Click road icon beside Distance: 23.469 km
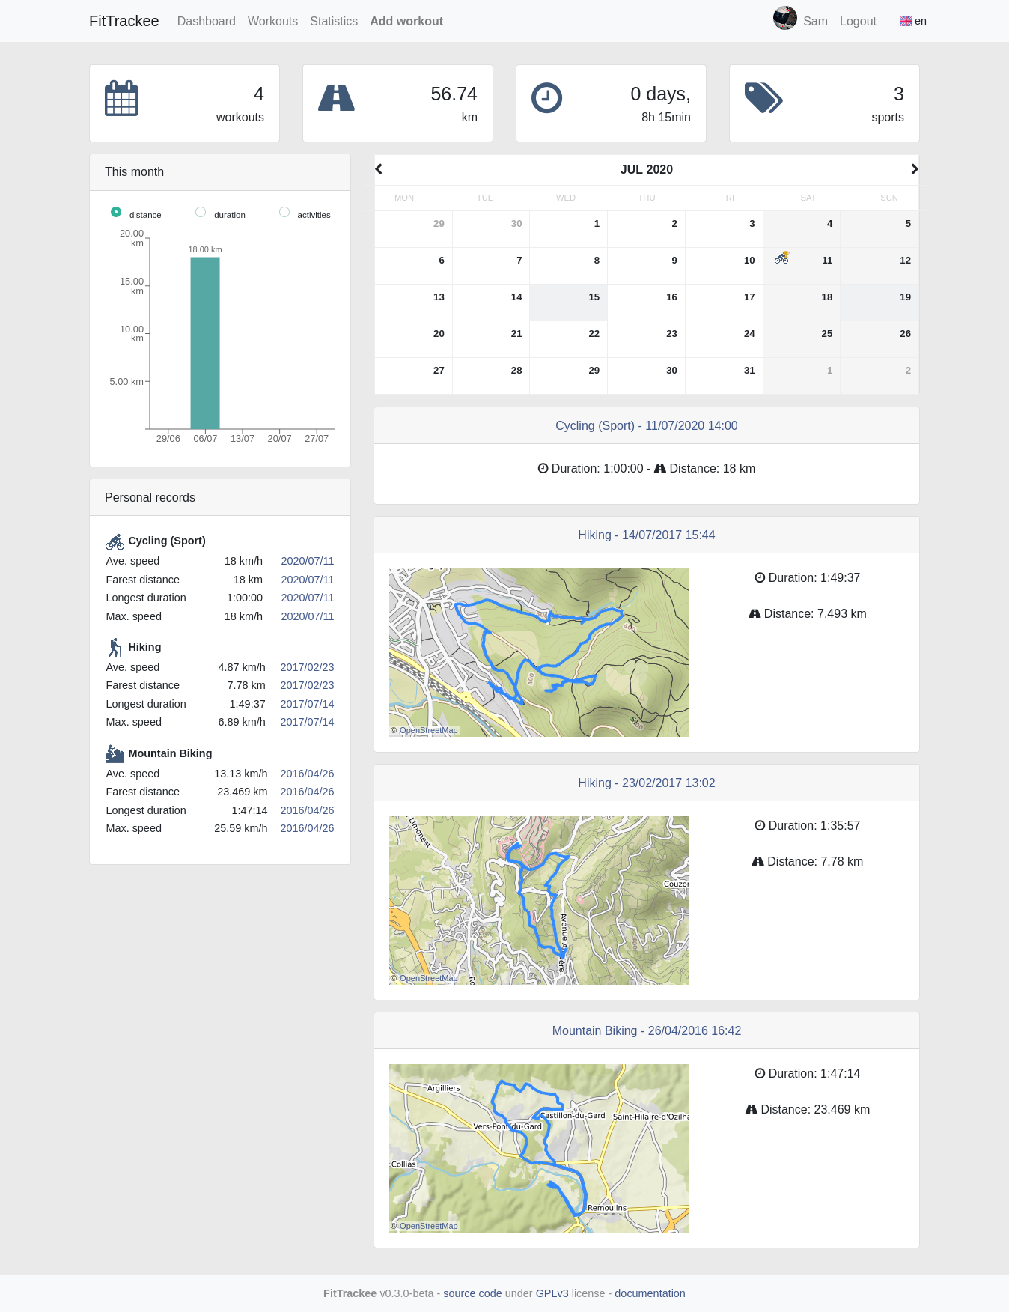1009x1312 pixels. (752, 1109)
